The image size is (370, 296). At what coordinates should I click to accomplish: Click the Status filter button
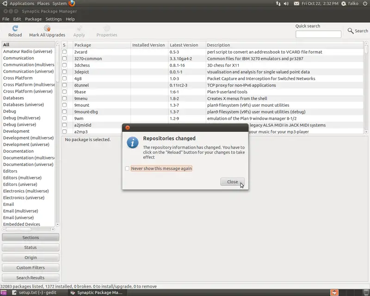pos(31,247)
